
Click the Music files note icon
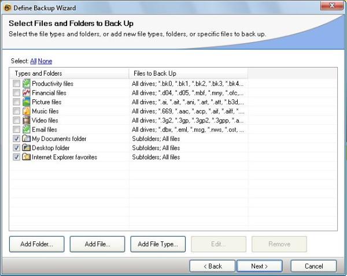point(27,111)
